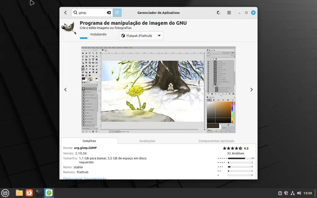Screen dimensions: 317x198
Task: Show the next screenshot with the right arrow
Action: [251, 89]
